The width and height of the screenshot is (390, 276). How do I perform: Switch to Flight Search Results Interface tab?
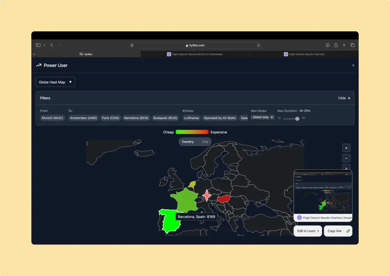pos(304,54)
